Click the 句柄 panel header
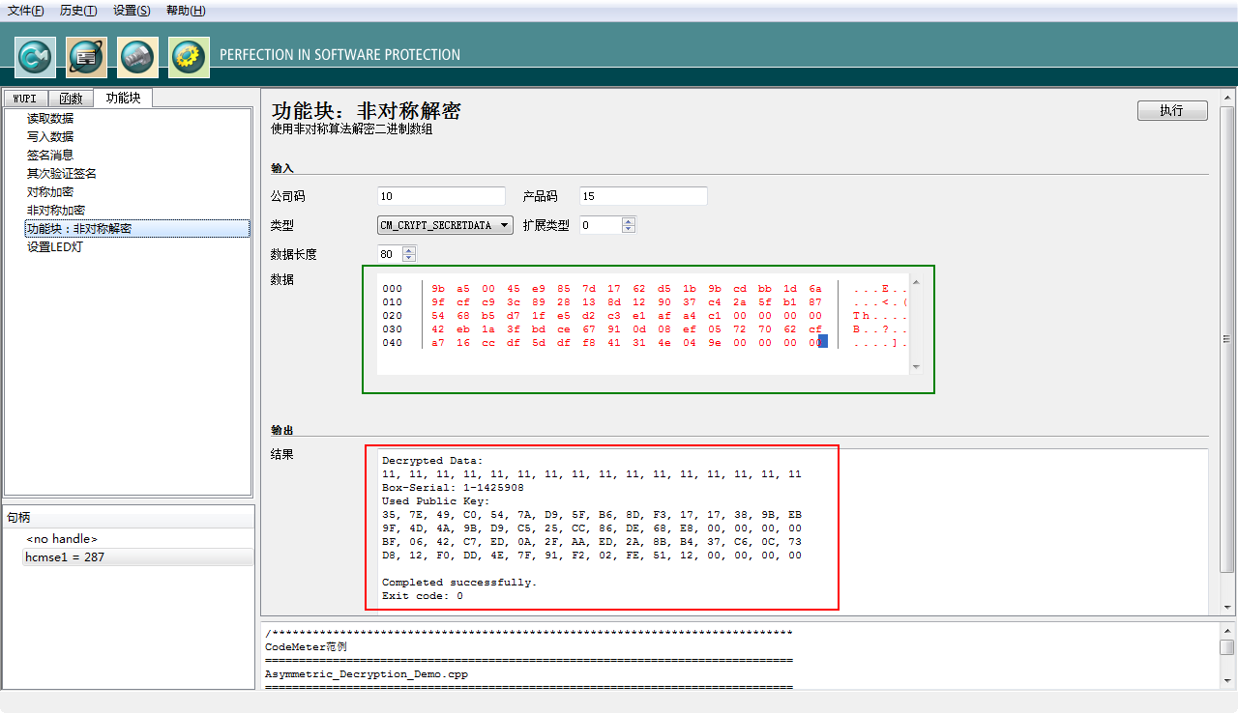 (129, 517)
